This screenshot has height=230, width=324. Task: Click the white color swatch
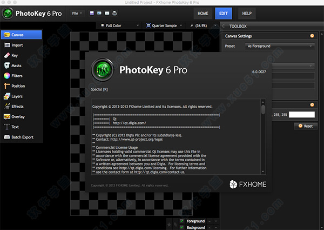[302, 115]
